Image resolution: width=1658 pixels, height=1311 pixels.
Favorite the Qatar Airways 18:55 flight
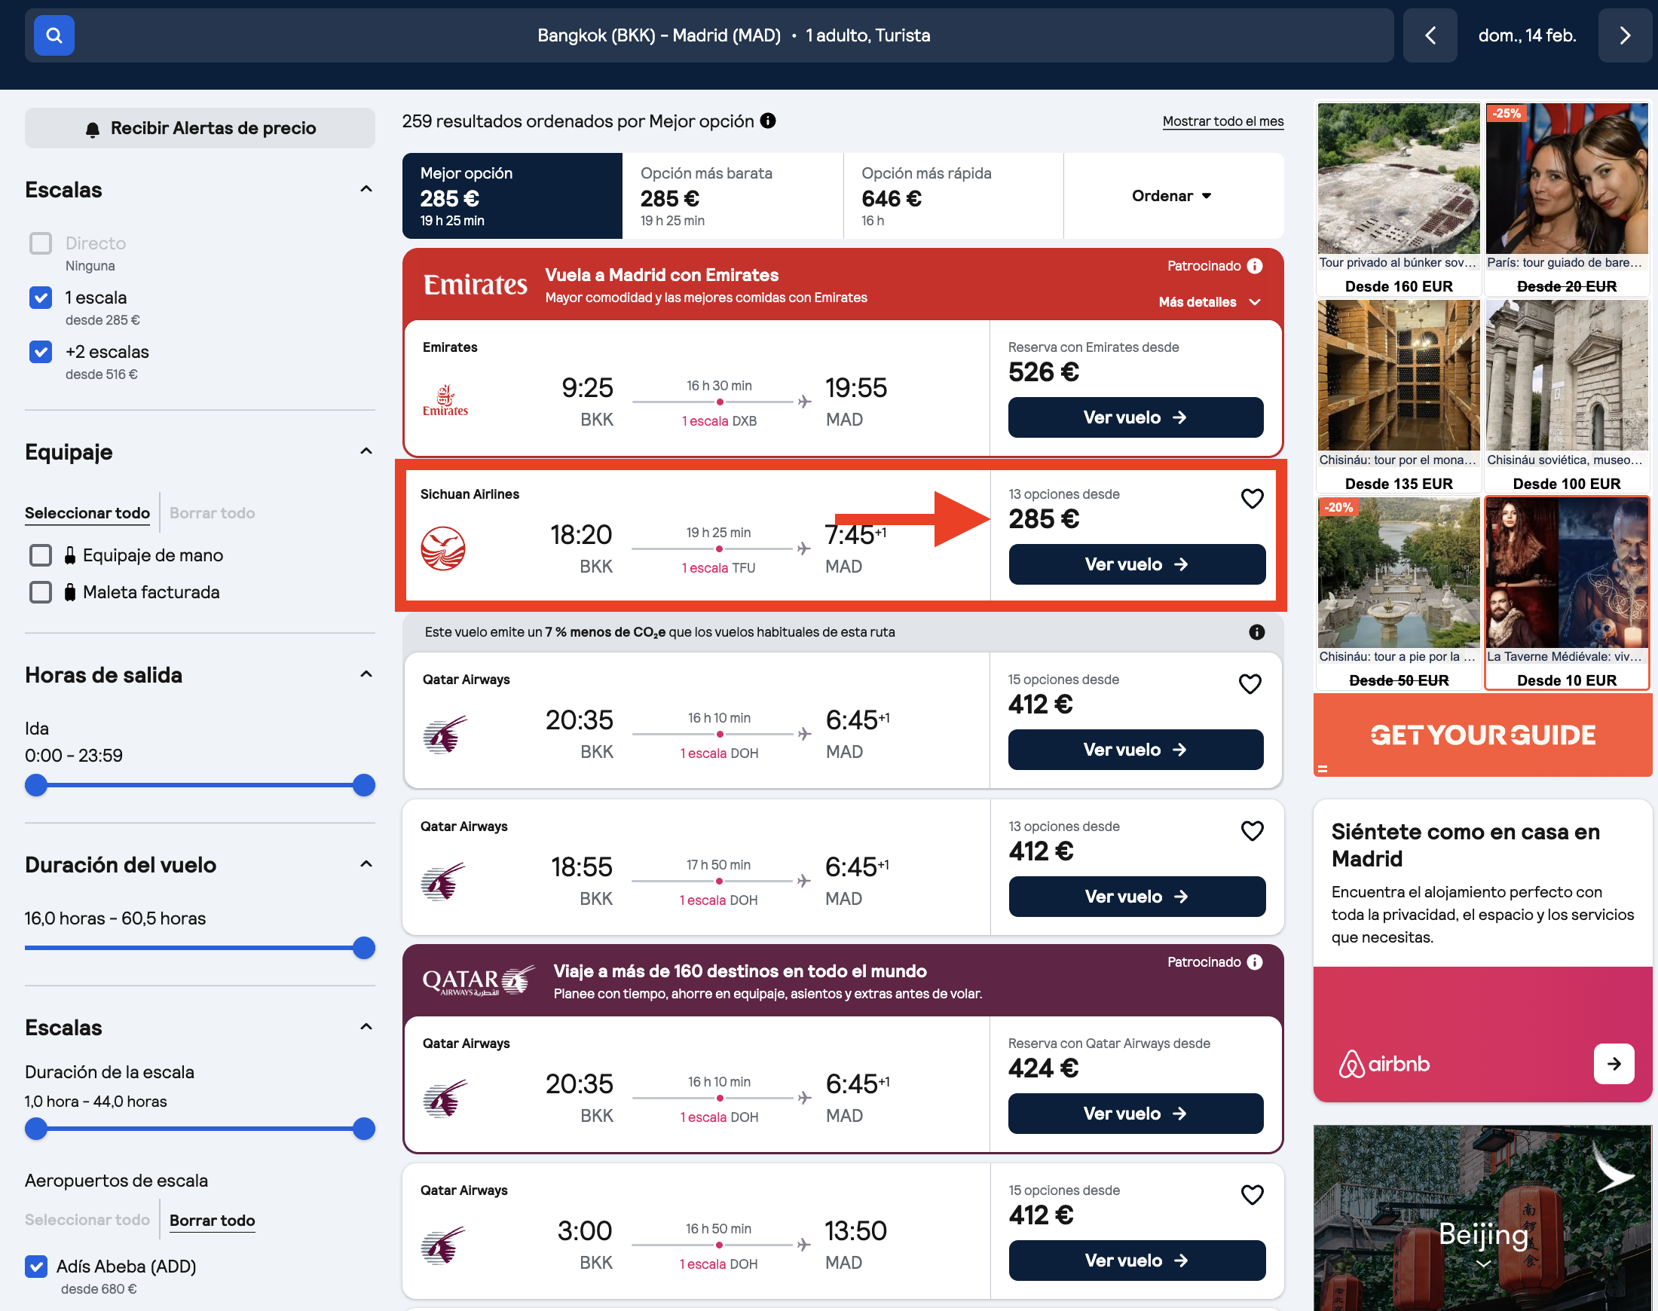click(1252, 830)
